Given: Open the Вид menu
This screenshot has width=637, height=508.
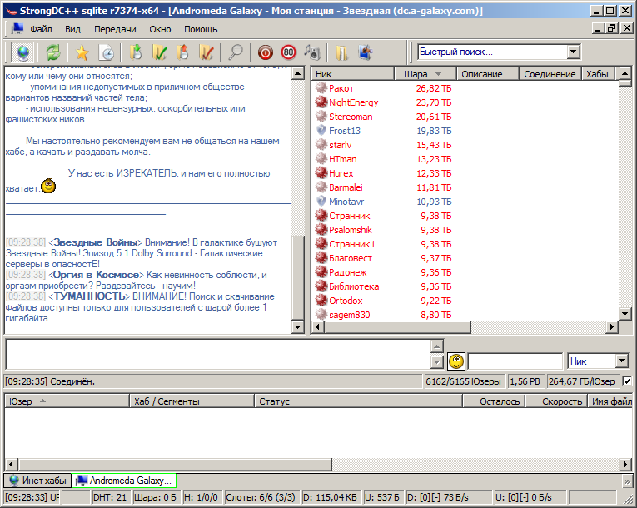Looking at the screenshot, I should [x=72, y=29].
